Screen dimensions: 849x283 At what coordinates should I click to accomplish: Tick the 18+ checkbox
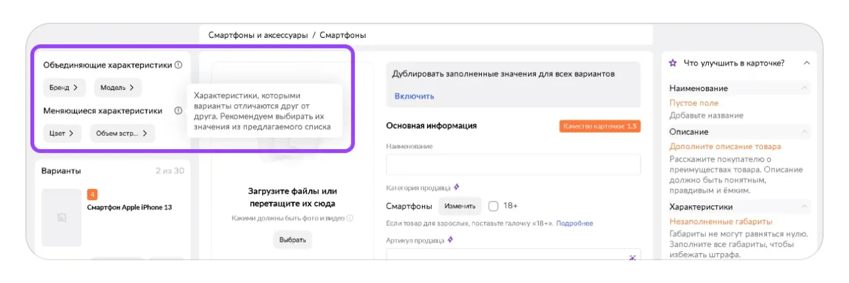tap(493, 206)
